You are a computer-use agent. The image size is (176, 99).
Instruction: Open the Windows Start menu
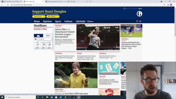pos(2,97)
